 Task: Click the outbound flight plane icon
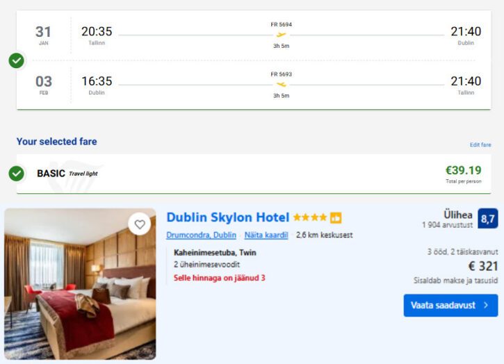coord(281,35)
